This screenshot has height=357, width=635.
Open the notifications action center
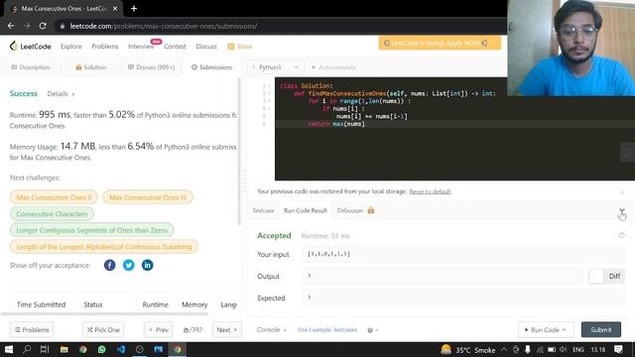pyautogui.click(x=618, y=349)
